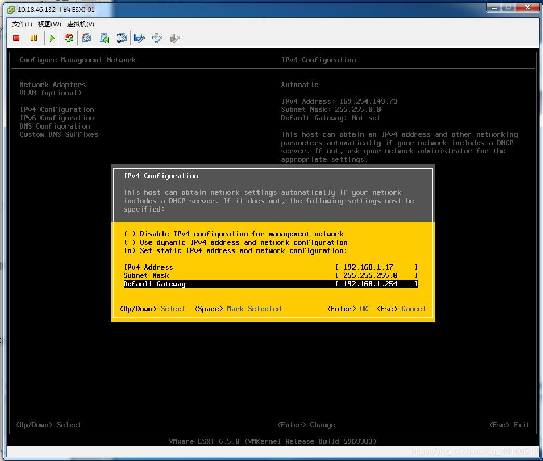
Task: Maximize the ESXI-01 console window
Action: click(508, 7)
